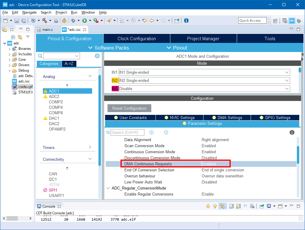305x230 pixels.
Task: Click the parameter info icon
Action: click(292, 132)
